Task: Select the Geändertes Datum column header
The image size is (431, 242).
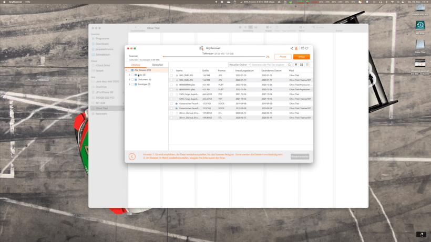Action: (x=271, y=71)
